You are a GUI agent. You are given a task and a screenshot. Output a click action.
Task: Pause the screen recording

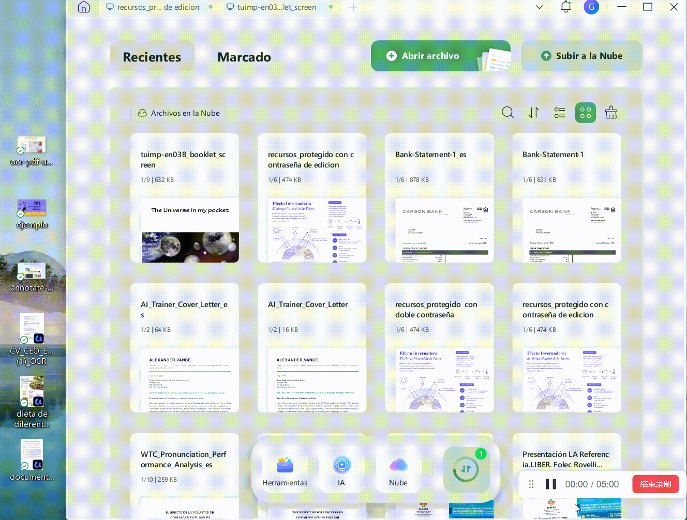(551, 484)
